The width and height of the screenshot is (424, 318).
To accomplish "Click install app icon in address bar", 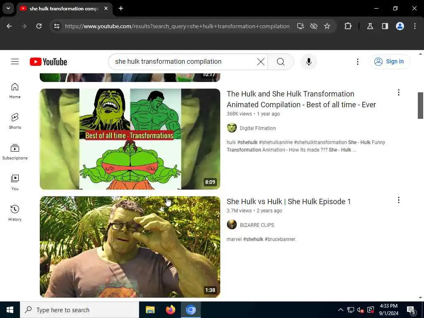I will point(301,26).
